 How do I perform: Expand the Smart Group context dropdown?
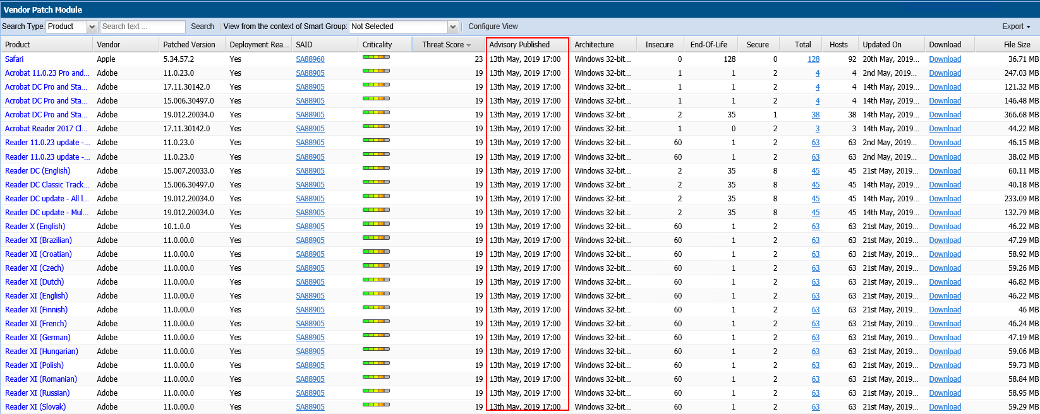452,27
